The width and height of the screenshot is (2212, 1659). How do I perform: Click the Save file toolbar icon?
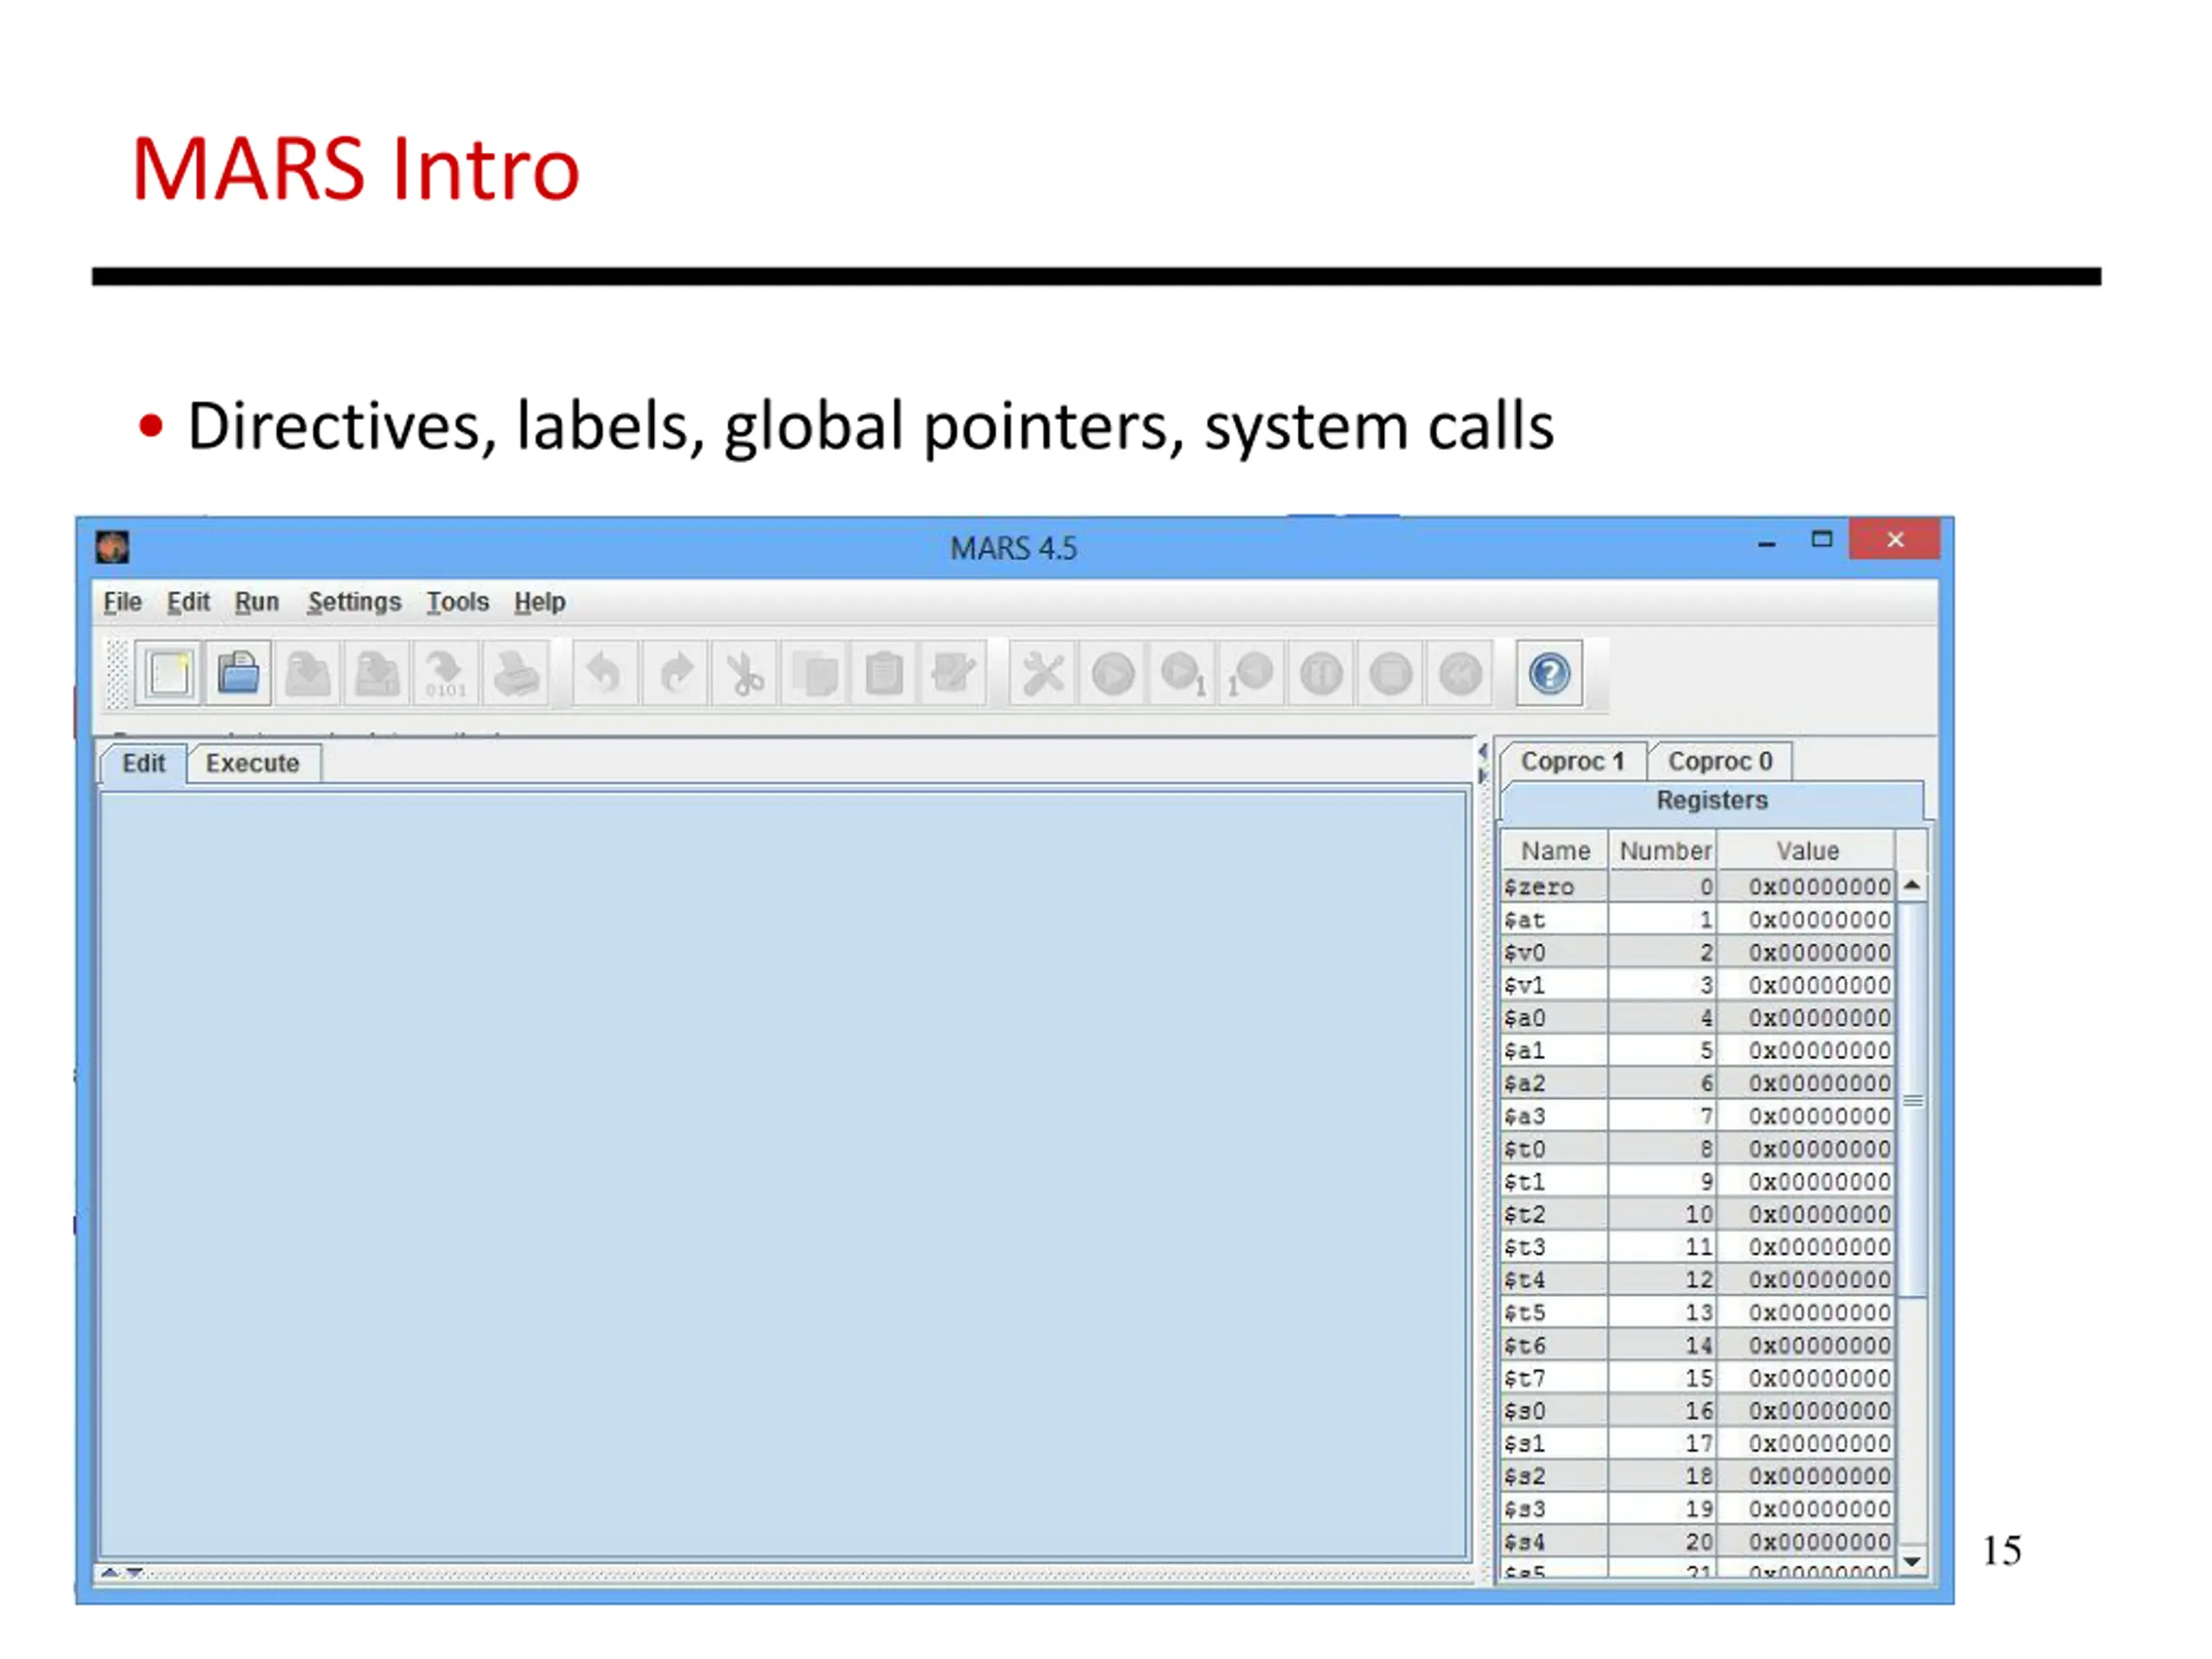[x=307, y=673]
